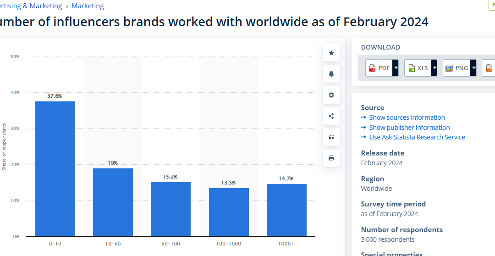Viewport: 495px width, 256px height.
Task: Click the print chart icon
Action: (x=331, y=158)
